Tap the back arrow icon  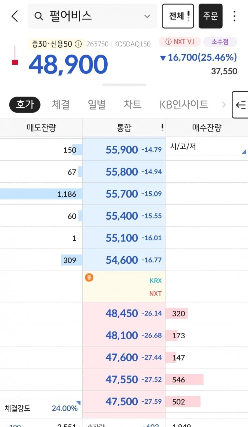pyautogui.click(x=15, y=16)
